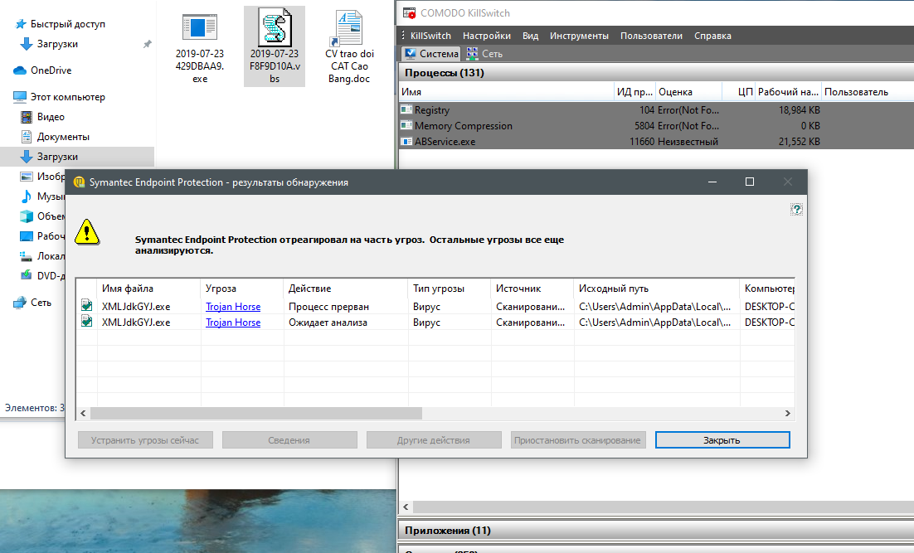Open Trojan Horse link in Ожидает анализа row
Image resolution: width=914 pixels, height=553 pixels.
(x=233, y=323)
